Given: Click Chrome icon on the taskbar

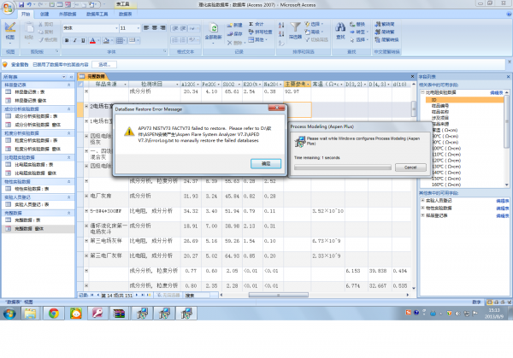Looking at the screenshot, I should click(x=54, y=314).
